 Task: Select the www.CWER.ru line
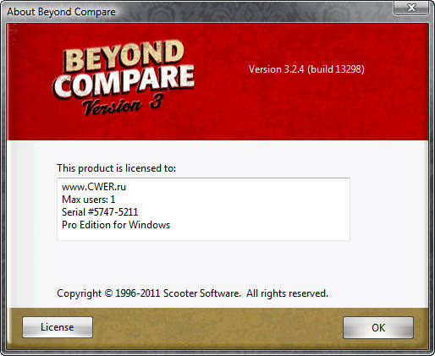click(x=94, y=187)
